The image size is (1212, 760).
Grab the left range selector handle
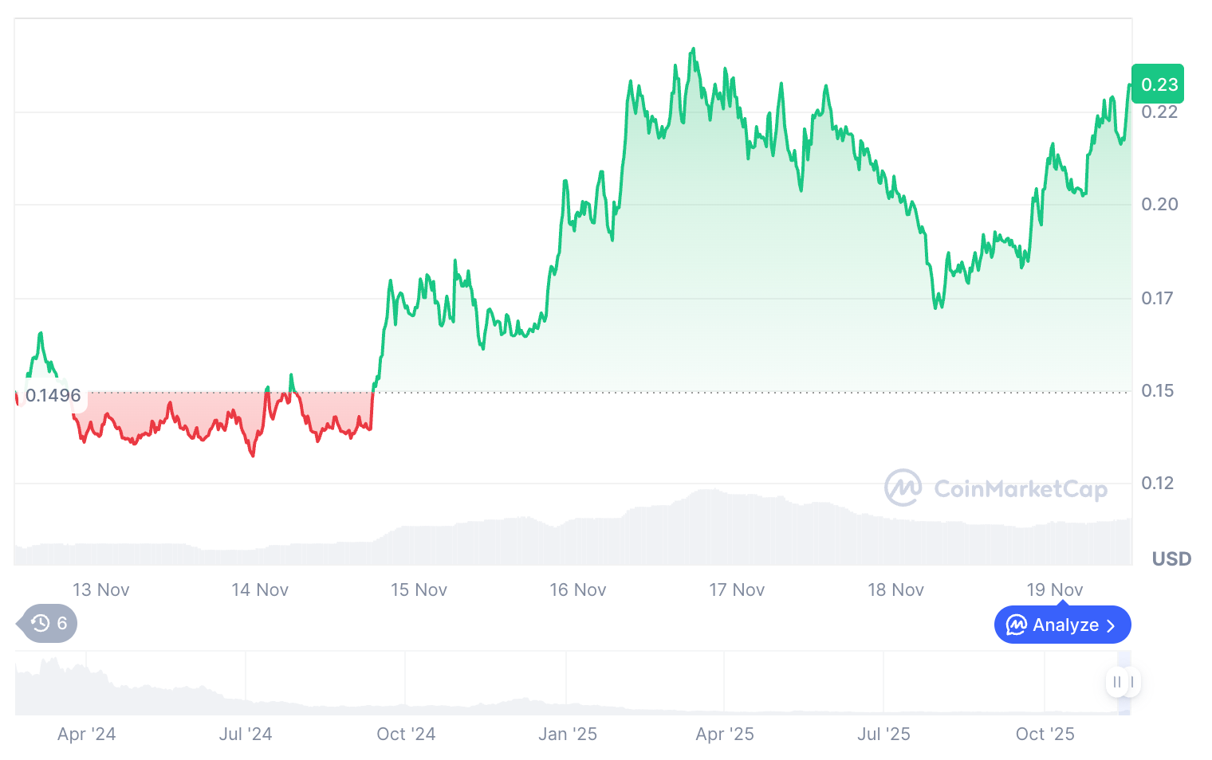1116,682
